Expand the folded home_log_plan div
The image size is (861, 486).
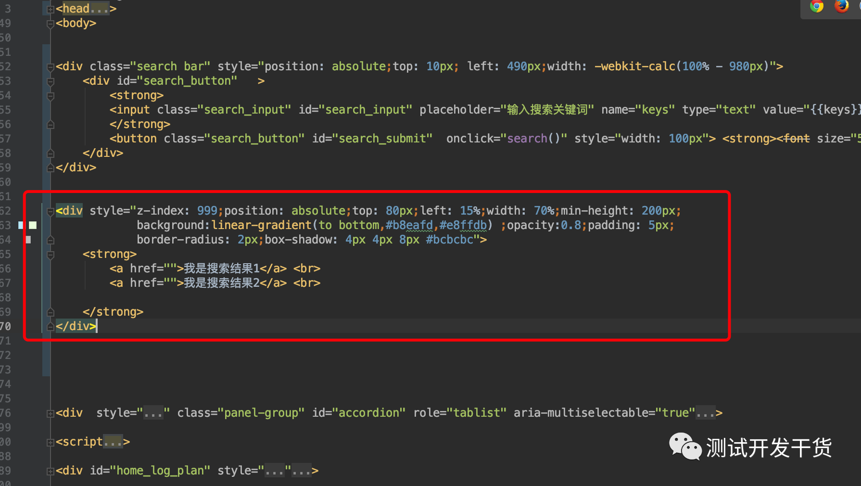(50, 471)
